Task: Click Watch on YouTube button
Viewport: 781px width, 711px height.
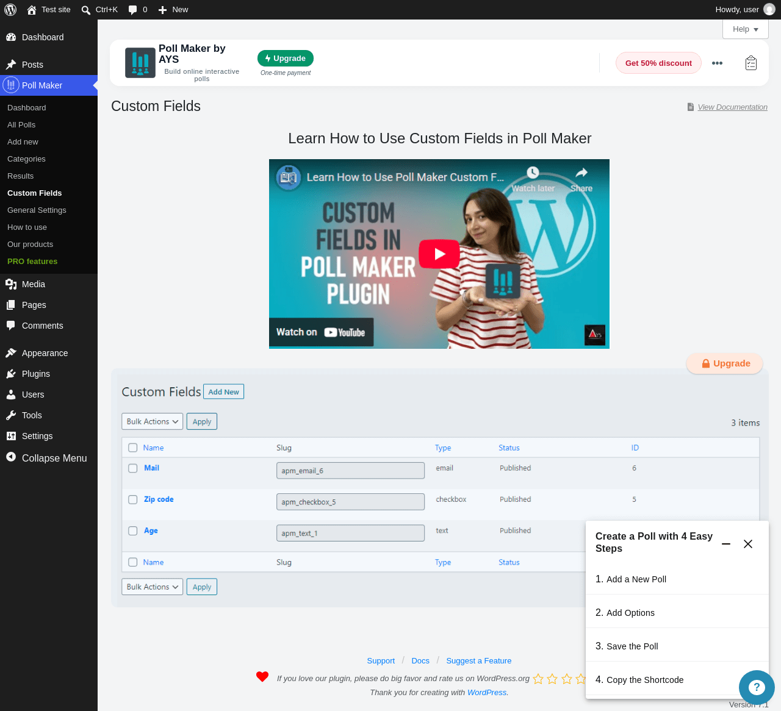Action: click(x=321, y=332)
